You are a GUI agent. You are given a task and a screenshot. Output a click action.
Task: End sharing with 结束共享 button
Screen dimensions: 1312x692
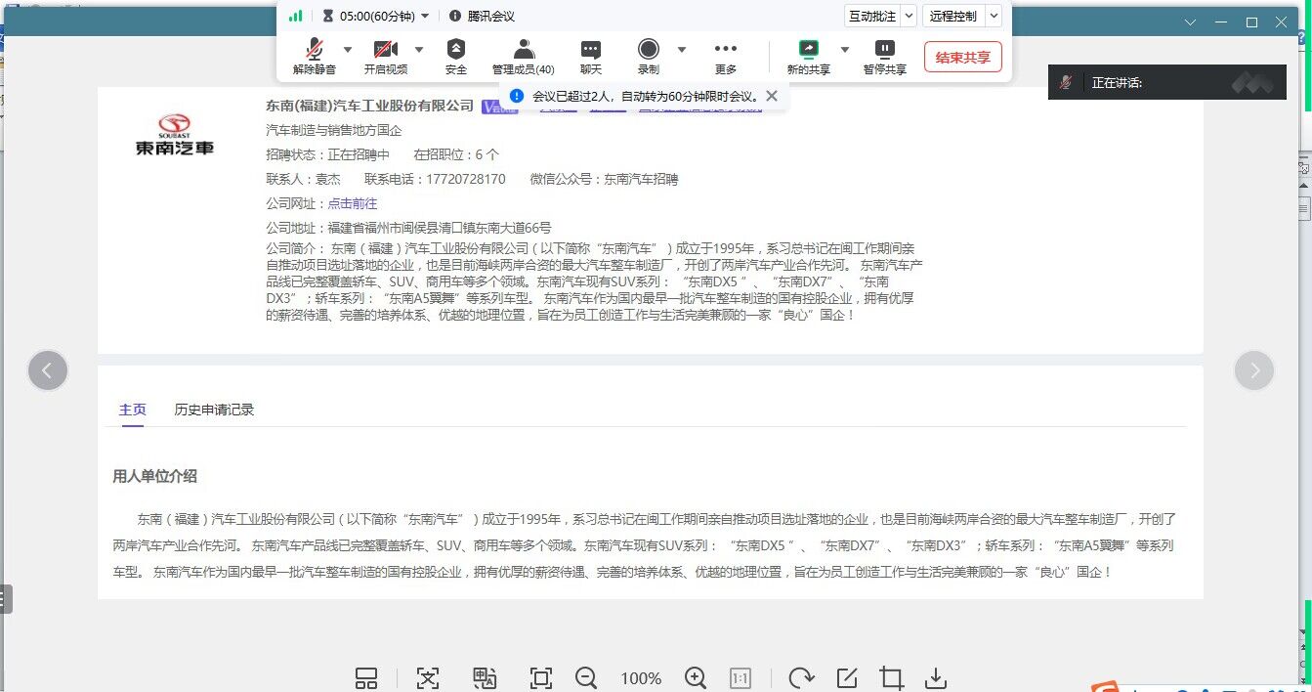963,57
